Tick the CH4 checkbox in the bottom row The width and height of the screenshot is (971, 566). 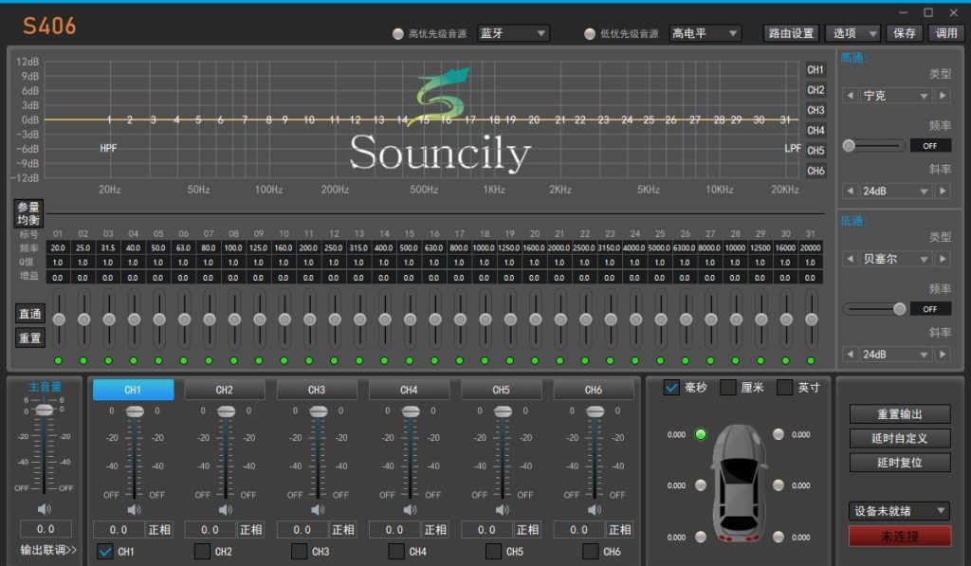coord(396,551)
